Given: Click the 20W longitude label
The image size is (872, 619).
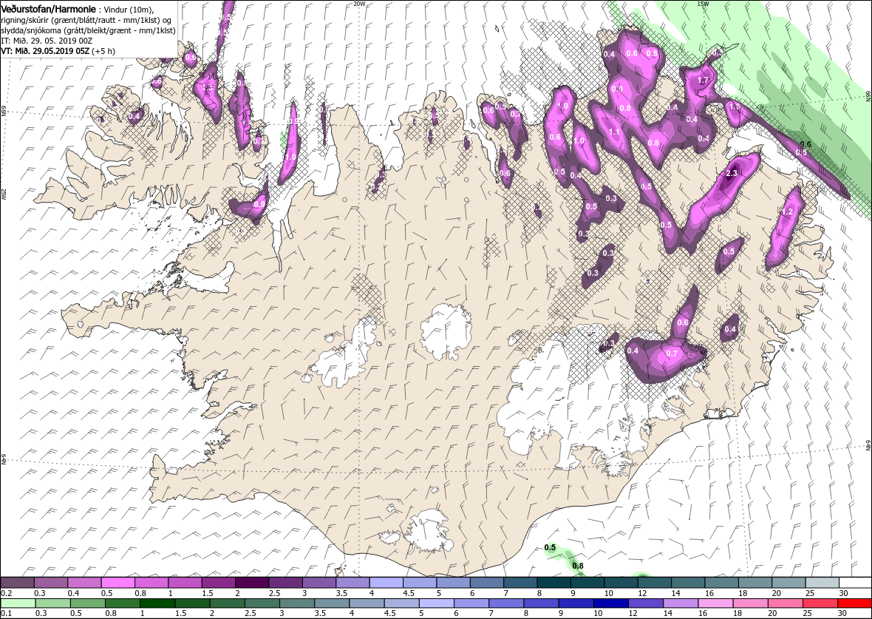Looking at the screenshot, I should click(x=359, y=4).
